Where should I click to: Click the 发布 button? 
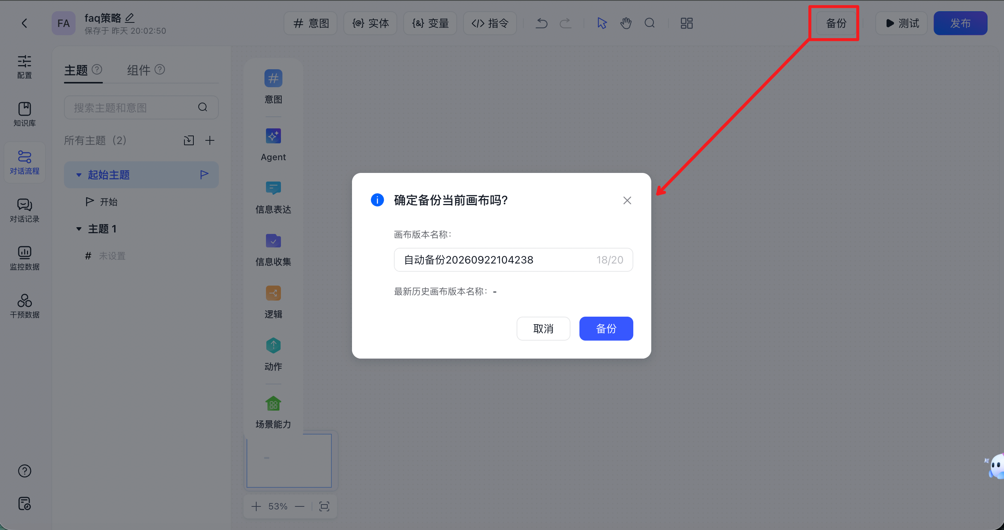coord(960,24)
